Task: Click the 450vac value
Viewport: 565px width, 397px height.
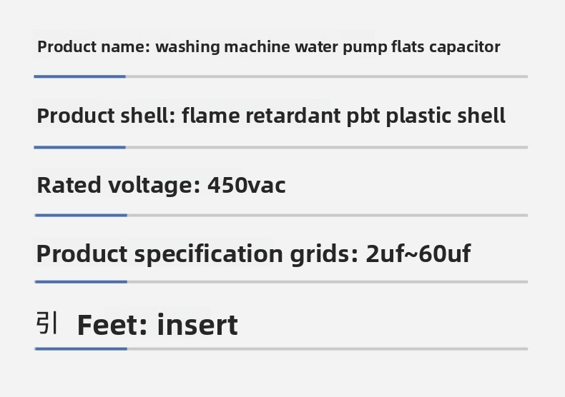Action: point(247,185)
